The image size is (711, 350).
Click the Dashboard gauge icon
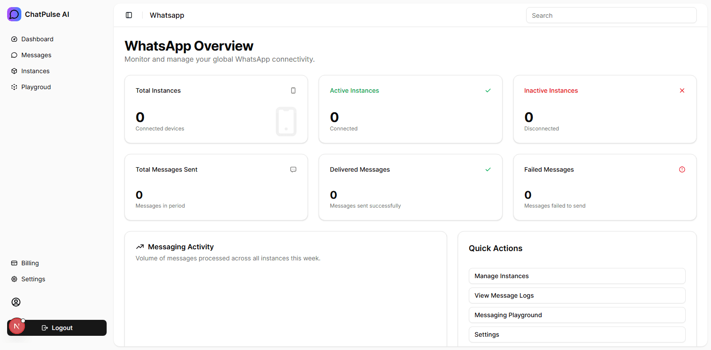coord(14,39)
